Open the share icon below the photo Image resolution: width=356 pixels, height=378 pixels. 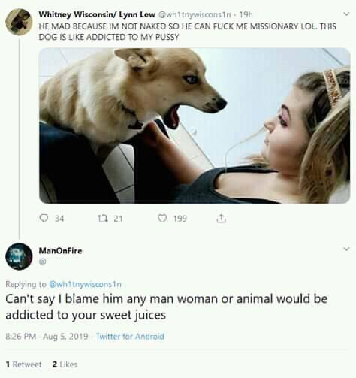click(221, 219)
